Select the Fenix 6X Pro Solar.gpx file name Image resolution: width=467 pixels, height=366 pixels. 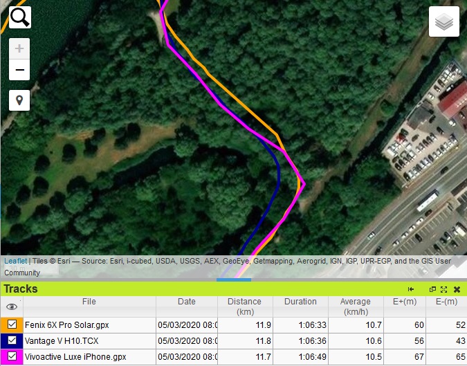click(66, 324)
